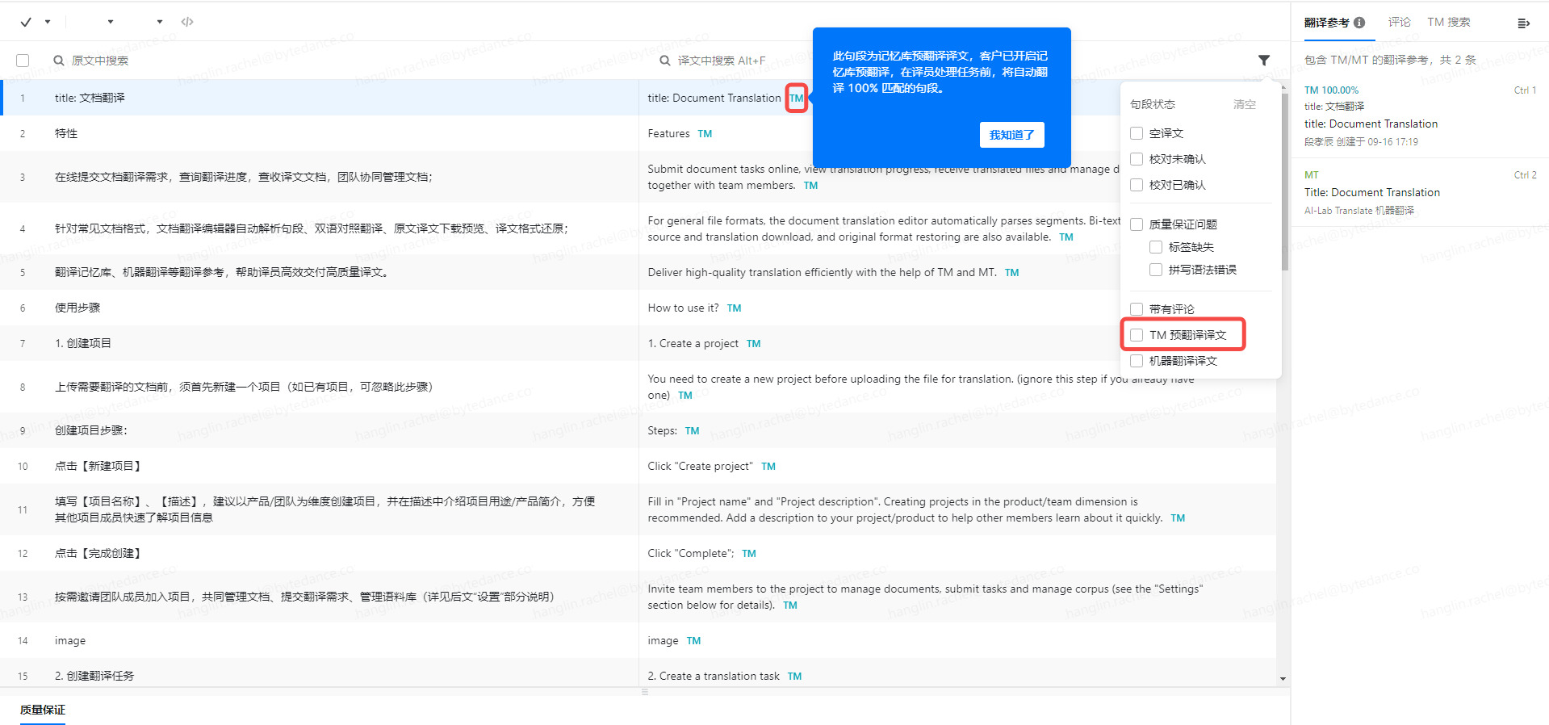Expand the third toolbar dropdown arrow
This screenshot has height=725, width=1549.
pos(160,22)
